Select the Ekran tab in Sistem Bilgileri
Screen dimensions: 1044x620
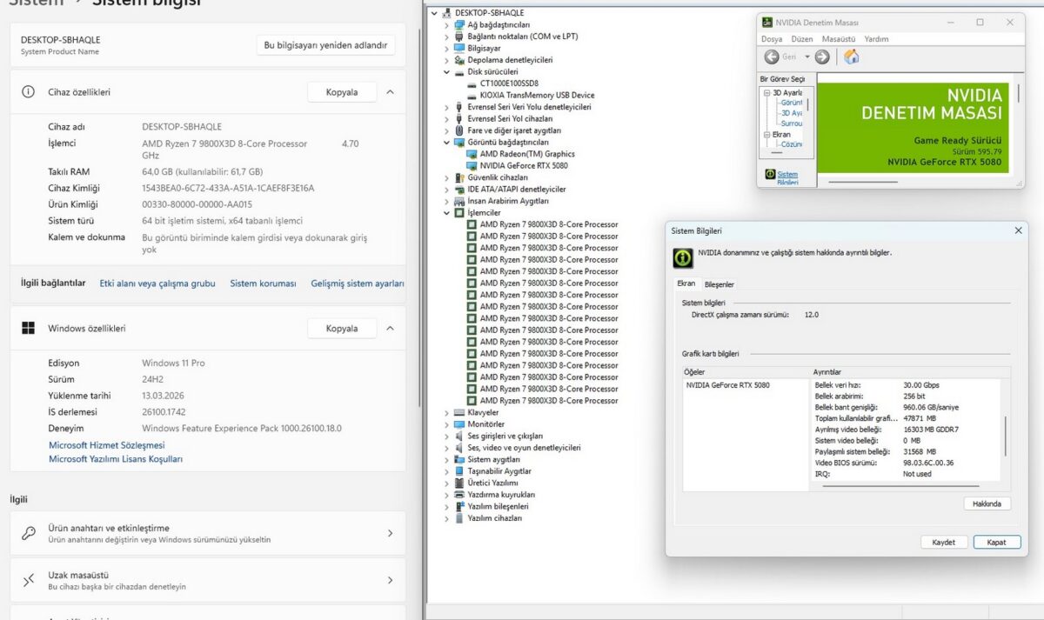686,283
